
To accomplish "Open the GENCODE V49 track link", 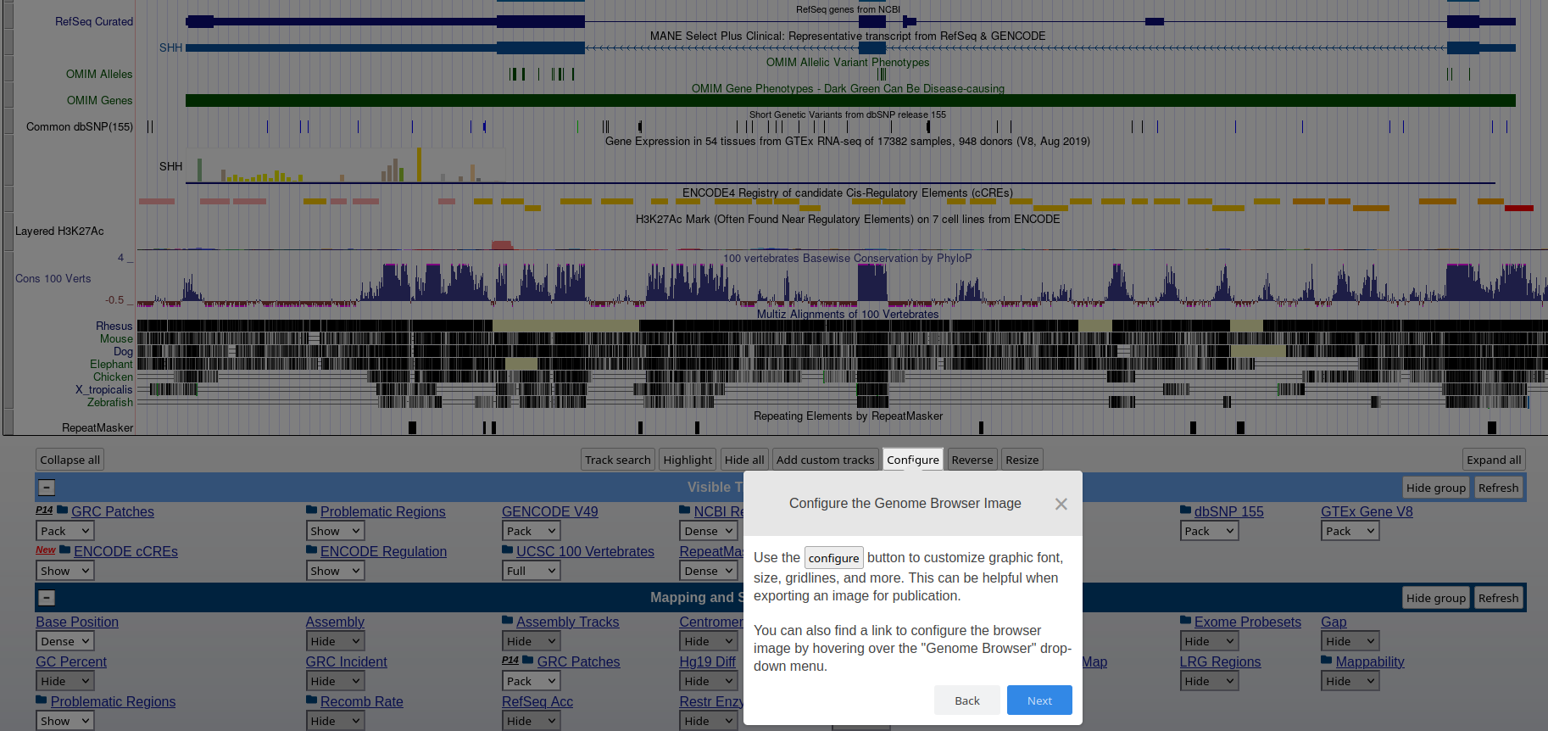I will (x=549, y=511).
